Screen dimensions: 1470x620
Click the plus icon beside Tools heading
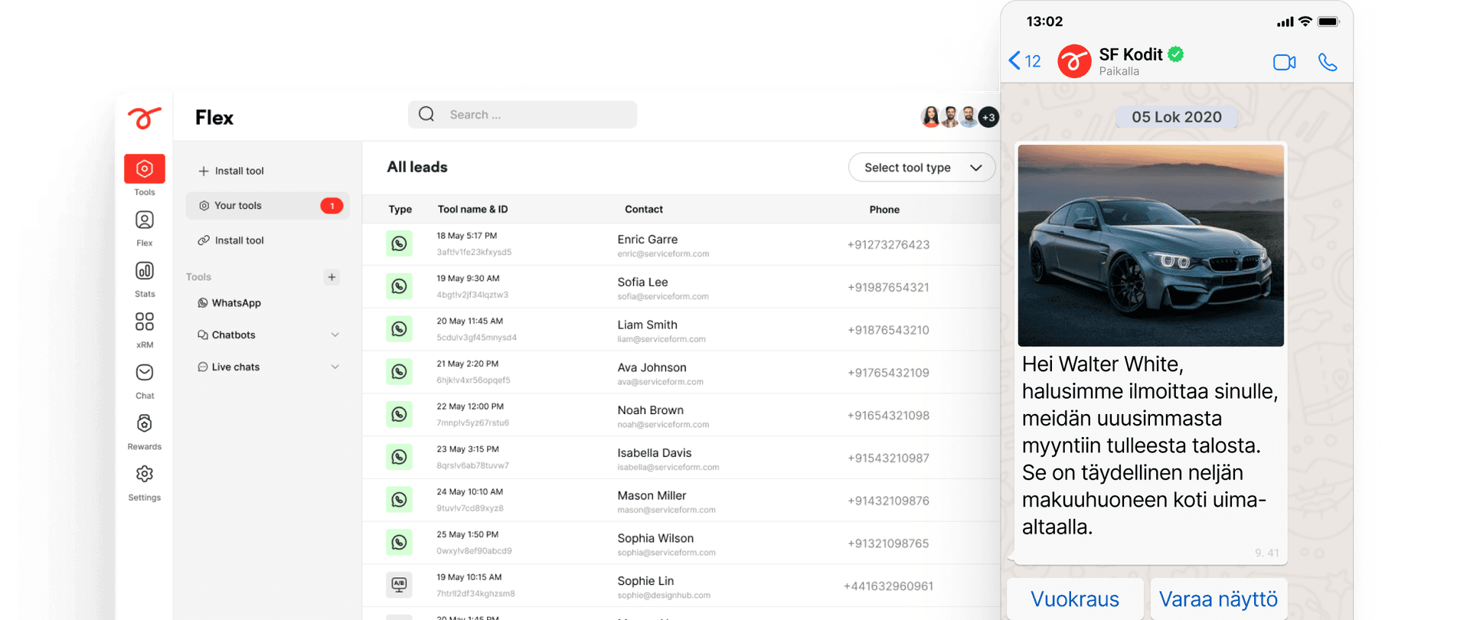coord(332,277)
